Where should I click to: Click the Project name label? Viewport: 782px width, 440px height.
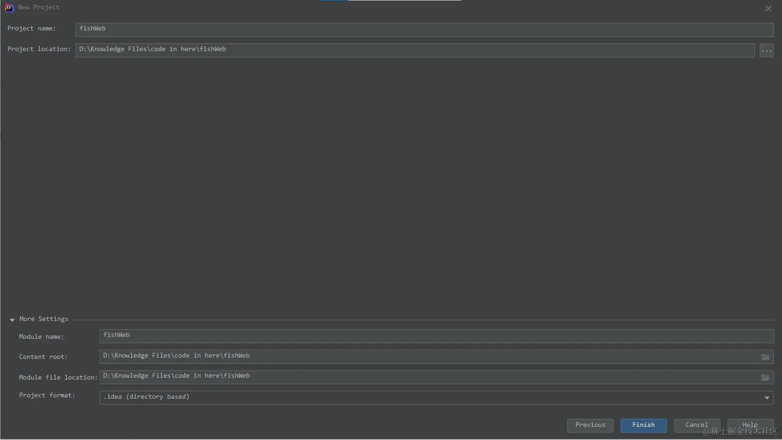click(31, 29)
